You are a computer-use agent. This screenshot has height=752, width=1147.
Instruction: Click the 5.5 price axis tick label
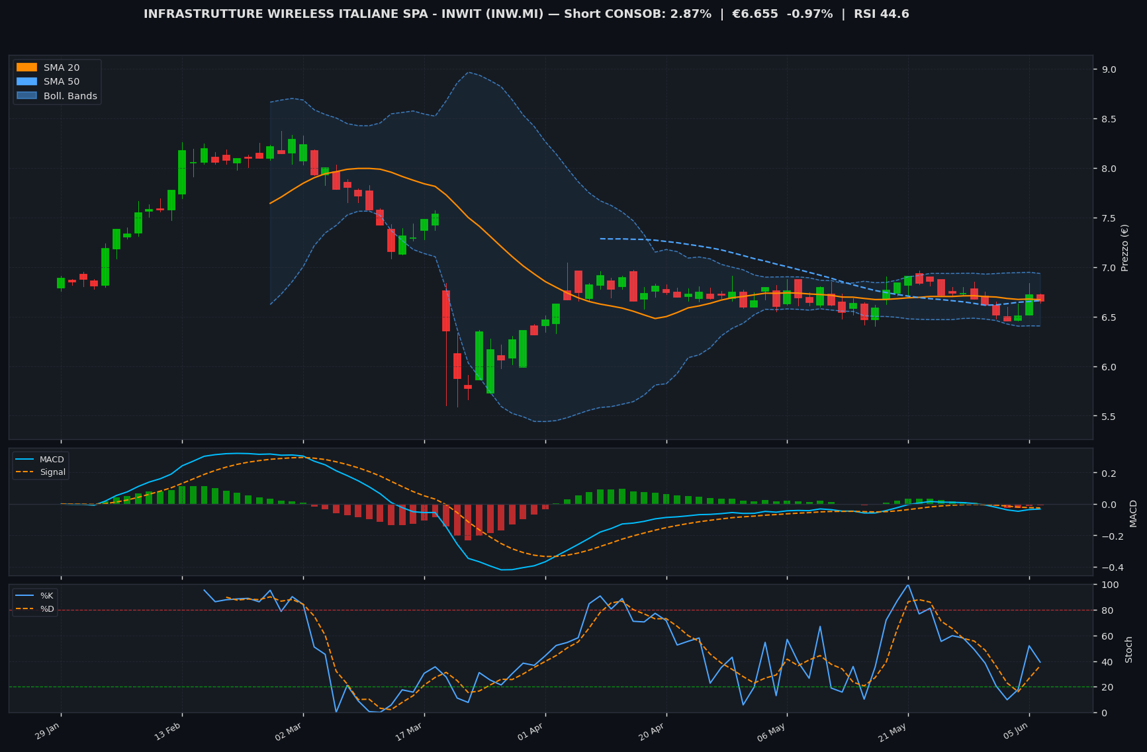coord(1109,417)
